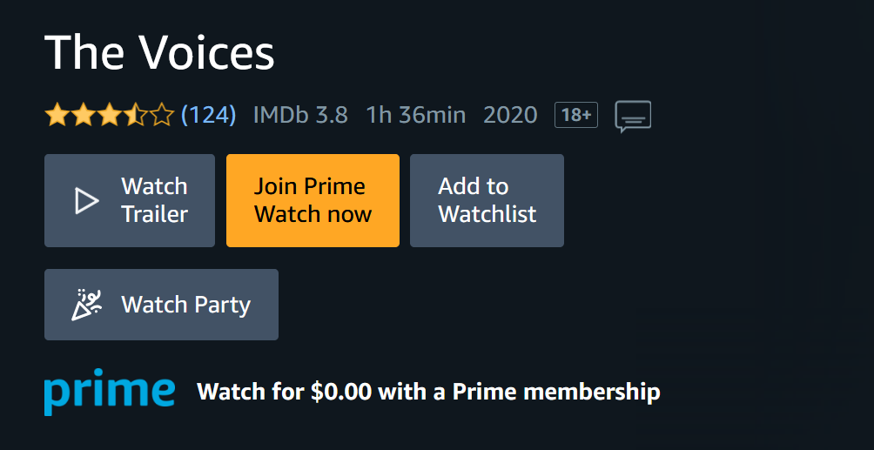874x450 pixels.
Task: Start a Watch Party
Action: [161, 305]
